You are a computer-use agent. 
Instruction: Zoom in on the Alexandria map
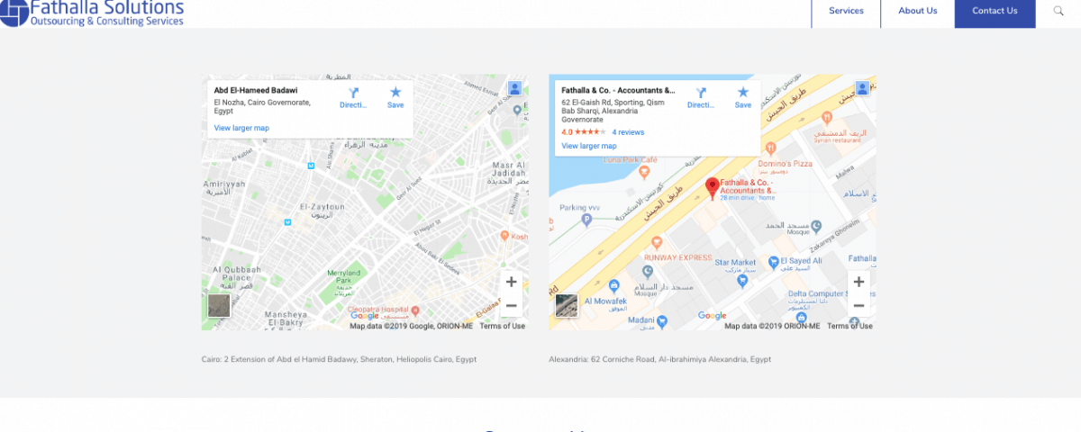coord(858,282)
